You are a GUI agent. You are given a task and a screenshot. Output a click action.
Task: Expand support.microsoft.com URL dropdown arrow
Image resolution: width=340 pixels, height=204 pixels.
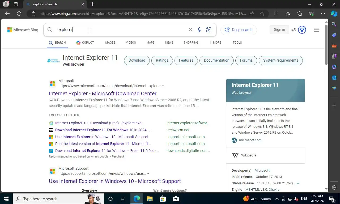point(148,174)
